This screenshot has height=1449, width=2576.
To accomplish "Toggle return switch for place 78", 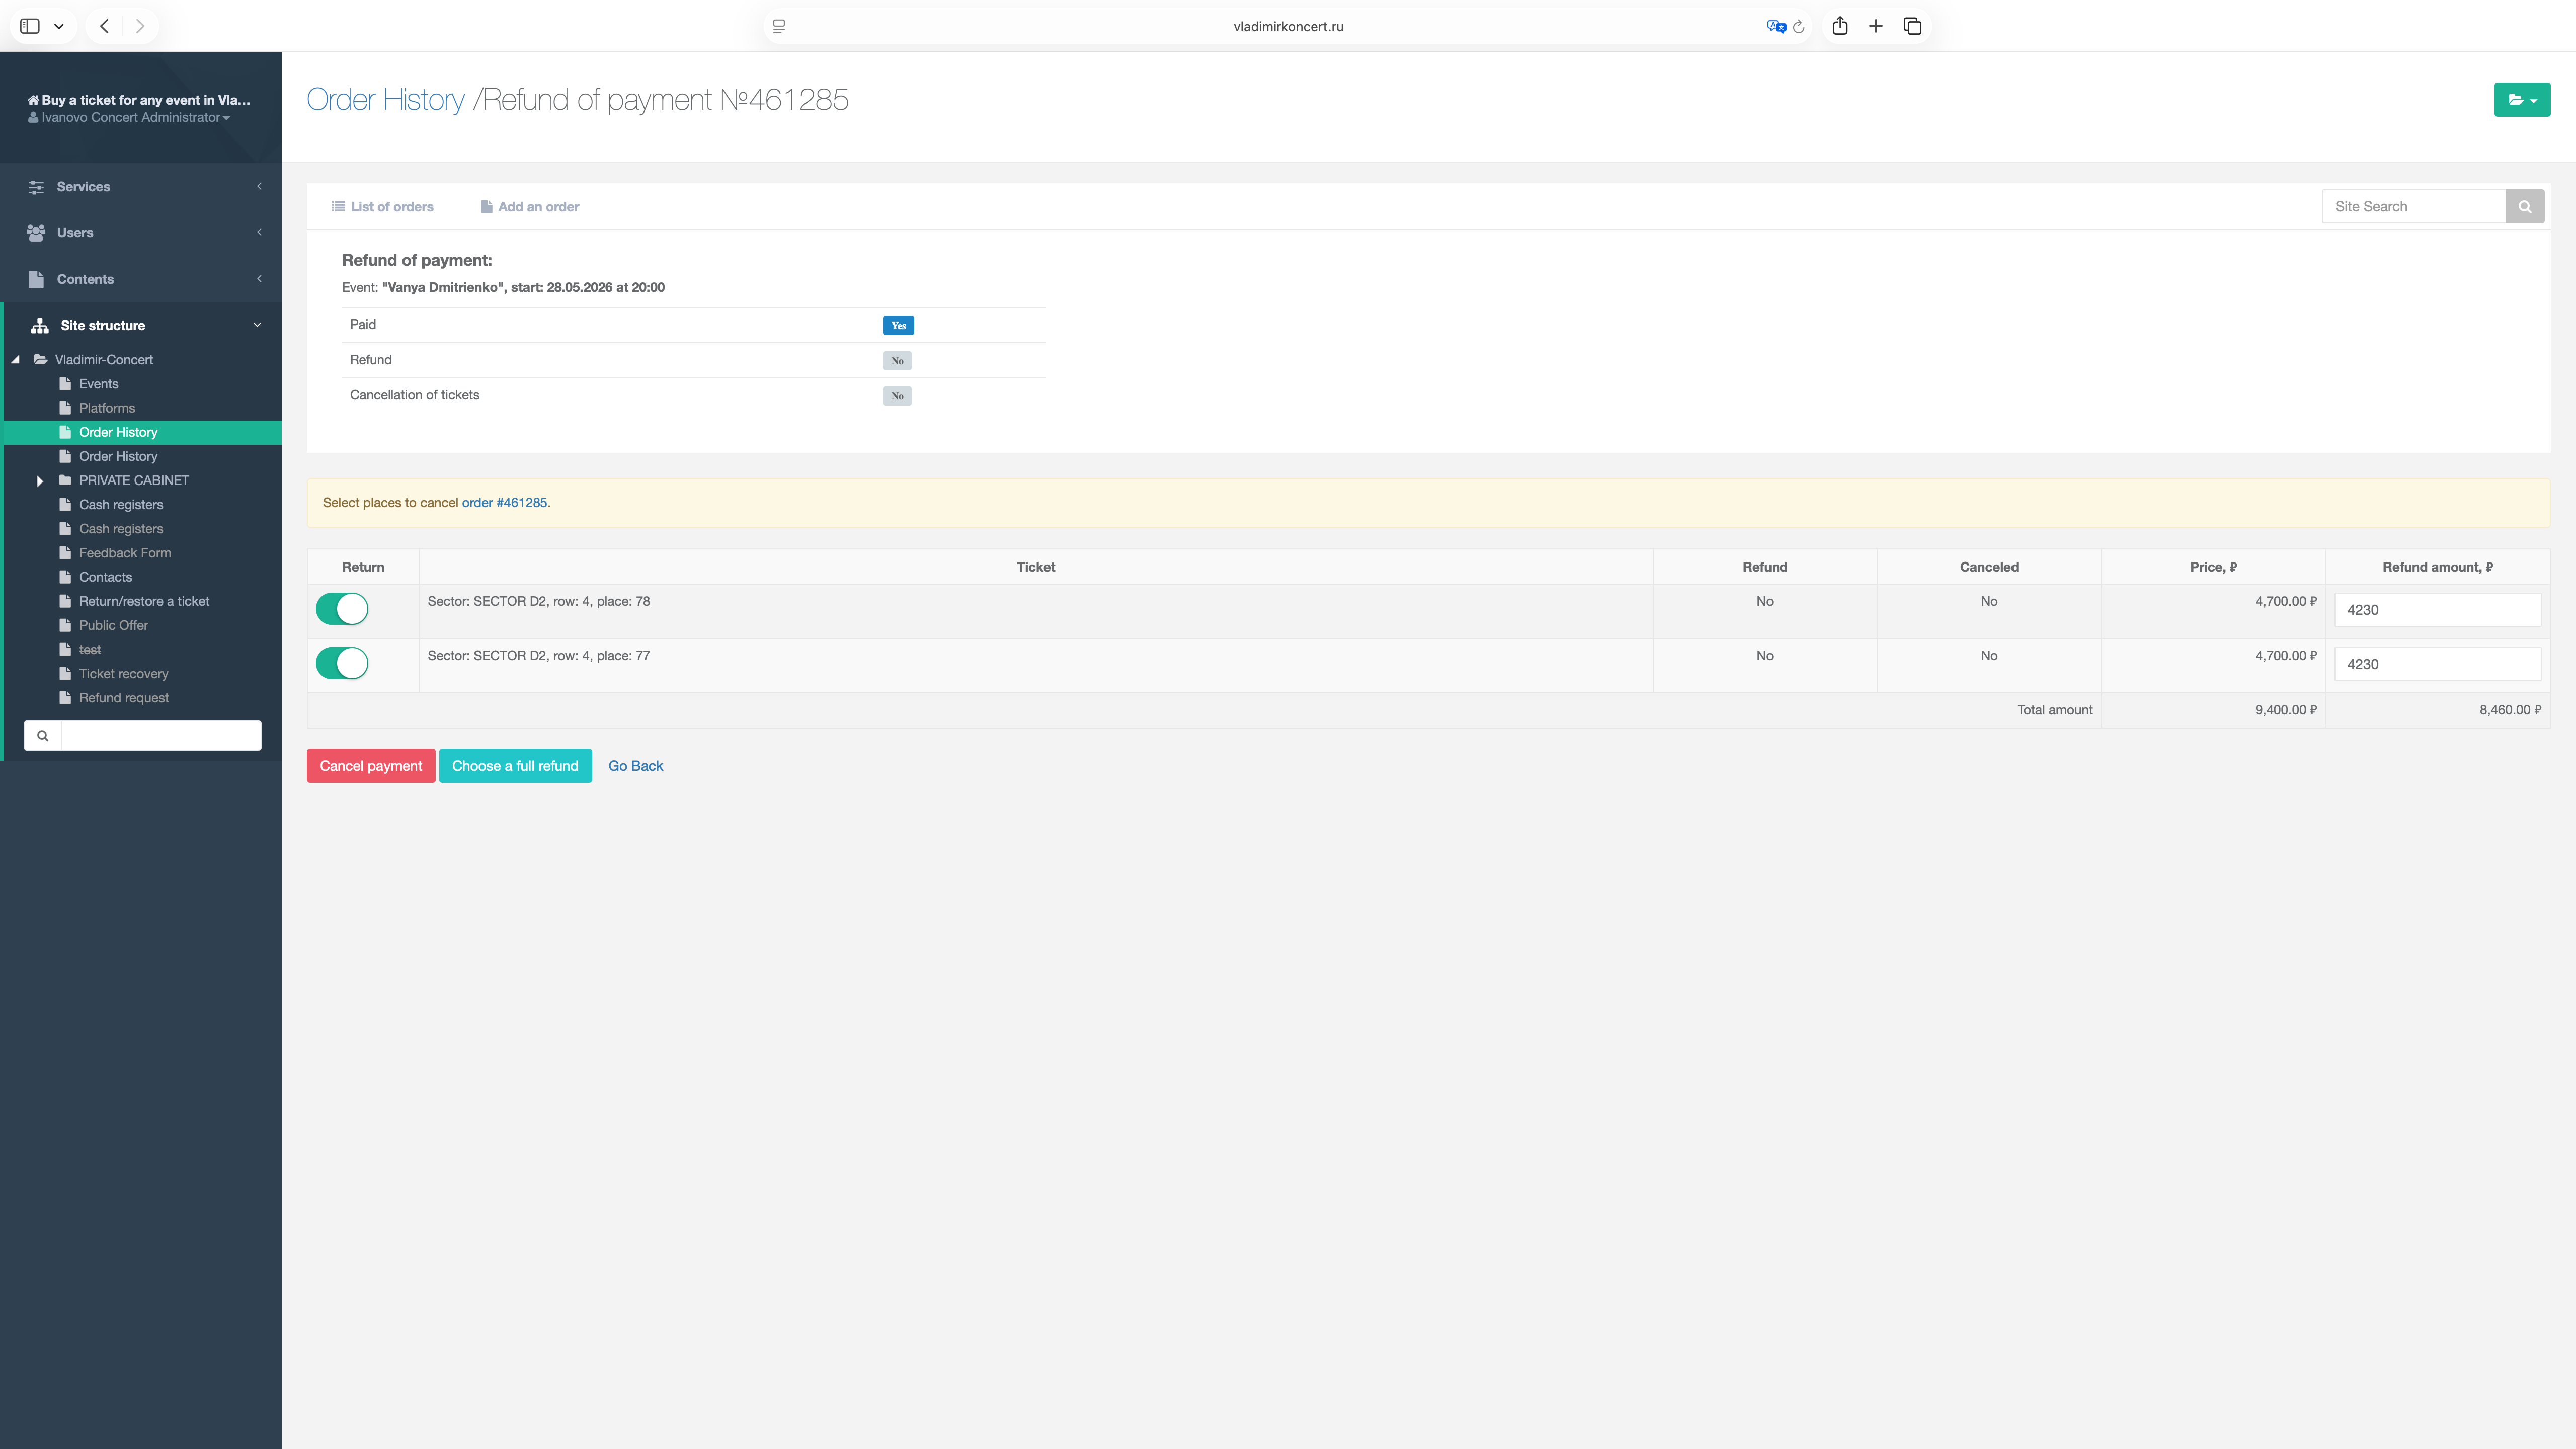I will [342, 609].
